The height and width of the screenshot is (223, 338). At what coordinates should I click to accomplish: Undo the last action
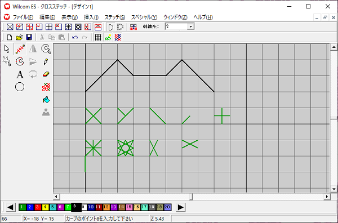75,38
